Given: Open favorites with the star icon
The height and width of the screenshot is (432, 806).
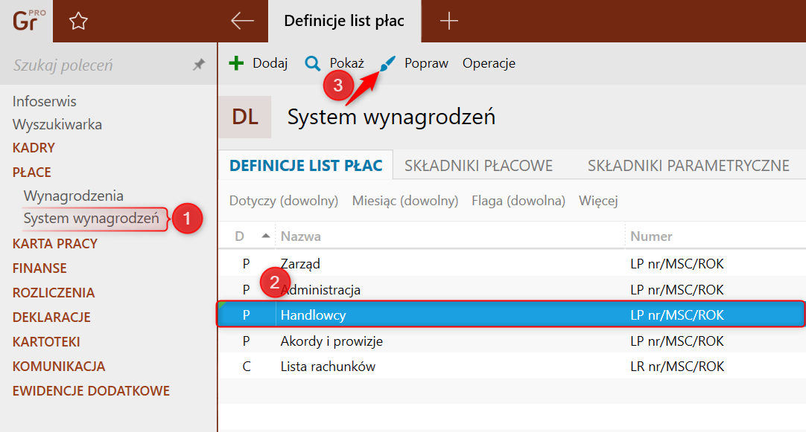Looking at the screenshot, I should 78,21.
